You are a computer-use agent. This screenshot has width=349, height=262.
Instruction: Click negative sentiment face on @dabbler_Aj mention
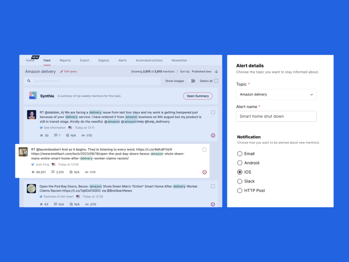tap(213, 135)
